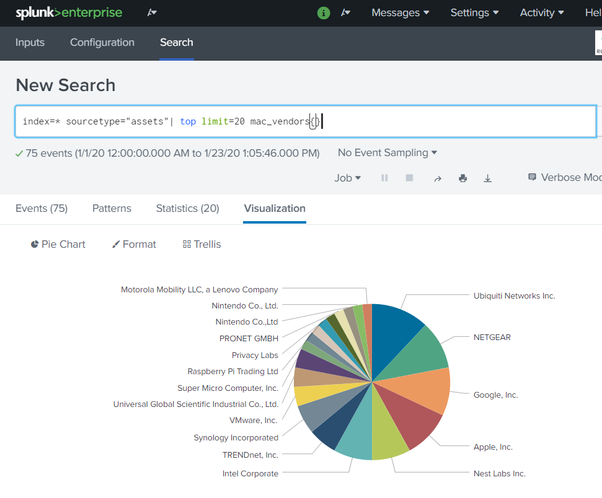This screenshot has height=498, width=602.
Task: Pause the running search job
Action: point(384,178)
